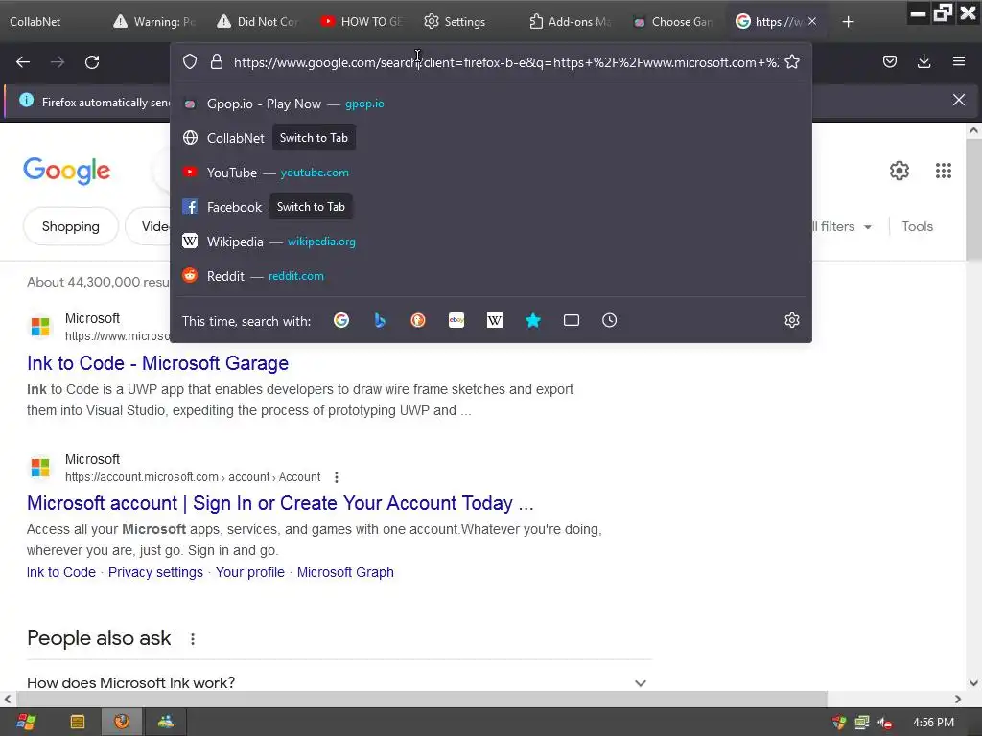Open the Google apps grid
This screenshot has width=982, height=736.
click(944, 171)
